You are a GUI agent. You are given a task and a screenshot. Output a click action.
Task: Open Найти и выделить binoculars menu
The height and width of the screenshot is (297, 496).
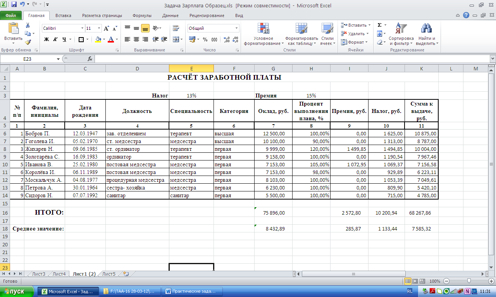pos(427,34)
